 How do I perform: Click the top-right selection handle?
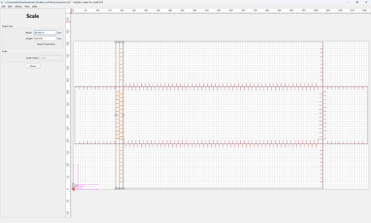[123, 42]
